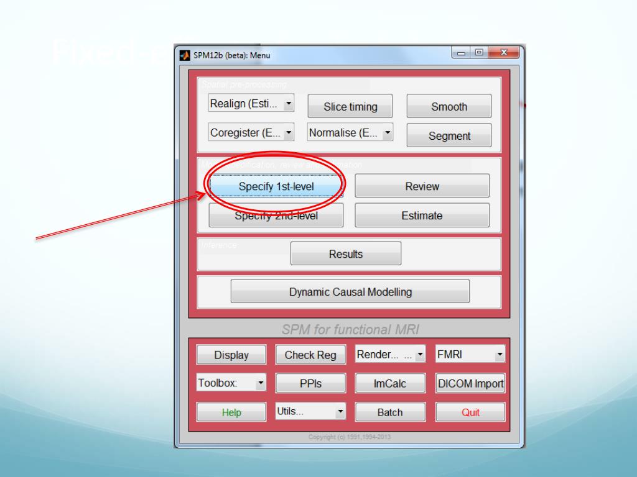This screenshot has width=637, height=477.
Task: Click the Smooth button
Action: click(x=449, y=106)
